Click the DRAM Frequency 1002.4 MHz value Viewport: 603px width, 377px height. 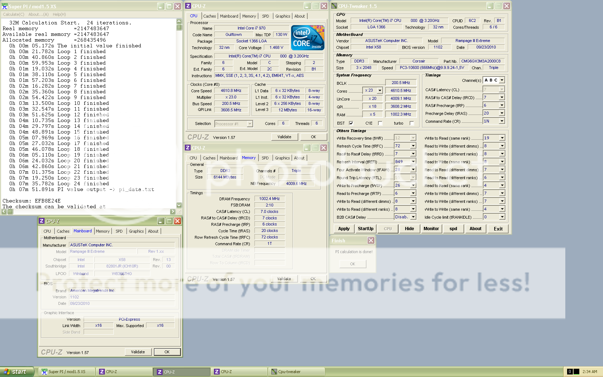270,199
